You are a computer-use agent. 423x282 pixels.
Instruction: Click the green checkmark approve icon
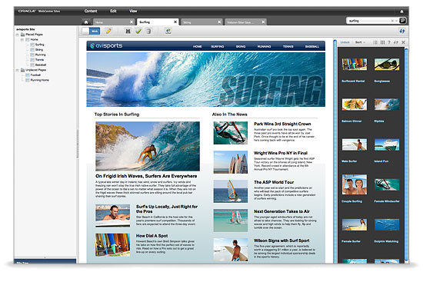pyautogui.click(x=138, y=32)
